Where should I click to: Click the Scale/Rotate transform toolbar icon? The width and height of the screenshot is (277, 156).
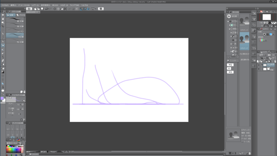(x=65, y=9)
